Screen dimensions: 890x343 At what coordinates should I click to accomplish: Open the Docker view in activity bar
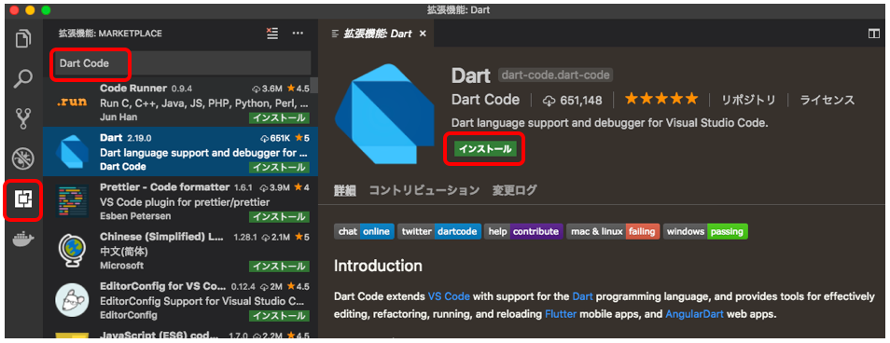(x=23, y=240)
